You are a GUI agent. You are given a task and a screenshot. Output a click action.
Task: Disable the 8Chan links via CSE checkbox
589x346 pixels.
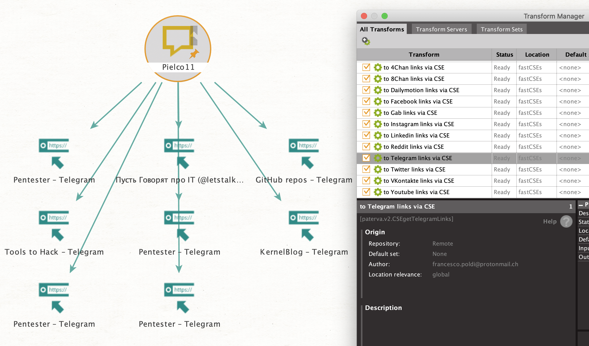pos(366,79)
